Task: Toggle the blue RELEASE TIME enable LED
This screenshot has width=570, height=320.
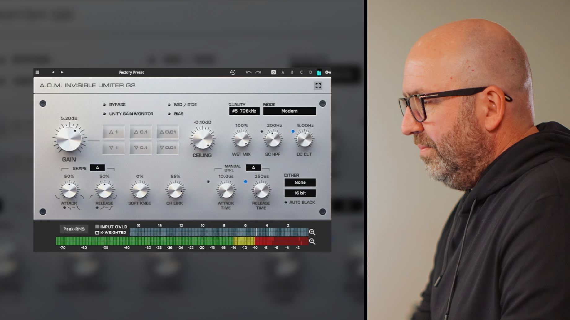Action: point(246,181)
